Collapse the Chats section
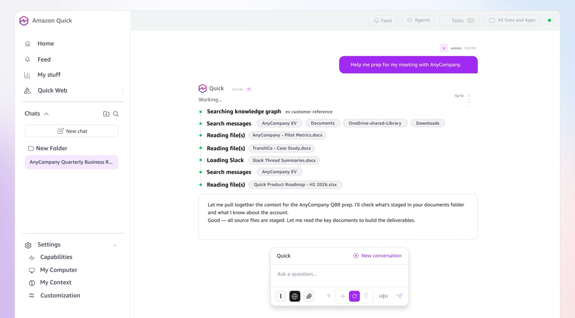 (46, 114)
